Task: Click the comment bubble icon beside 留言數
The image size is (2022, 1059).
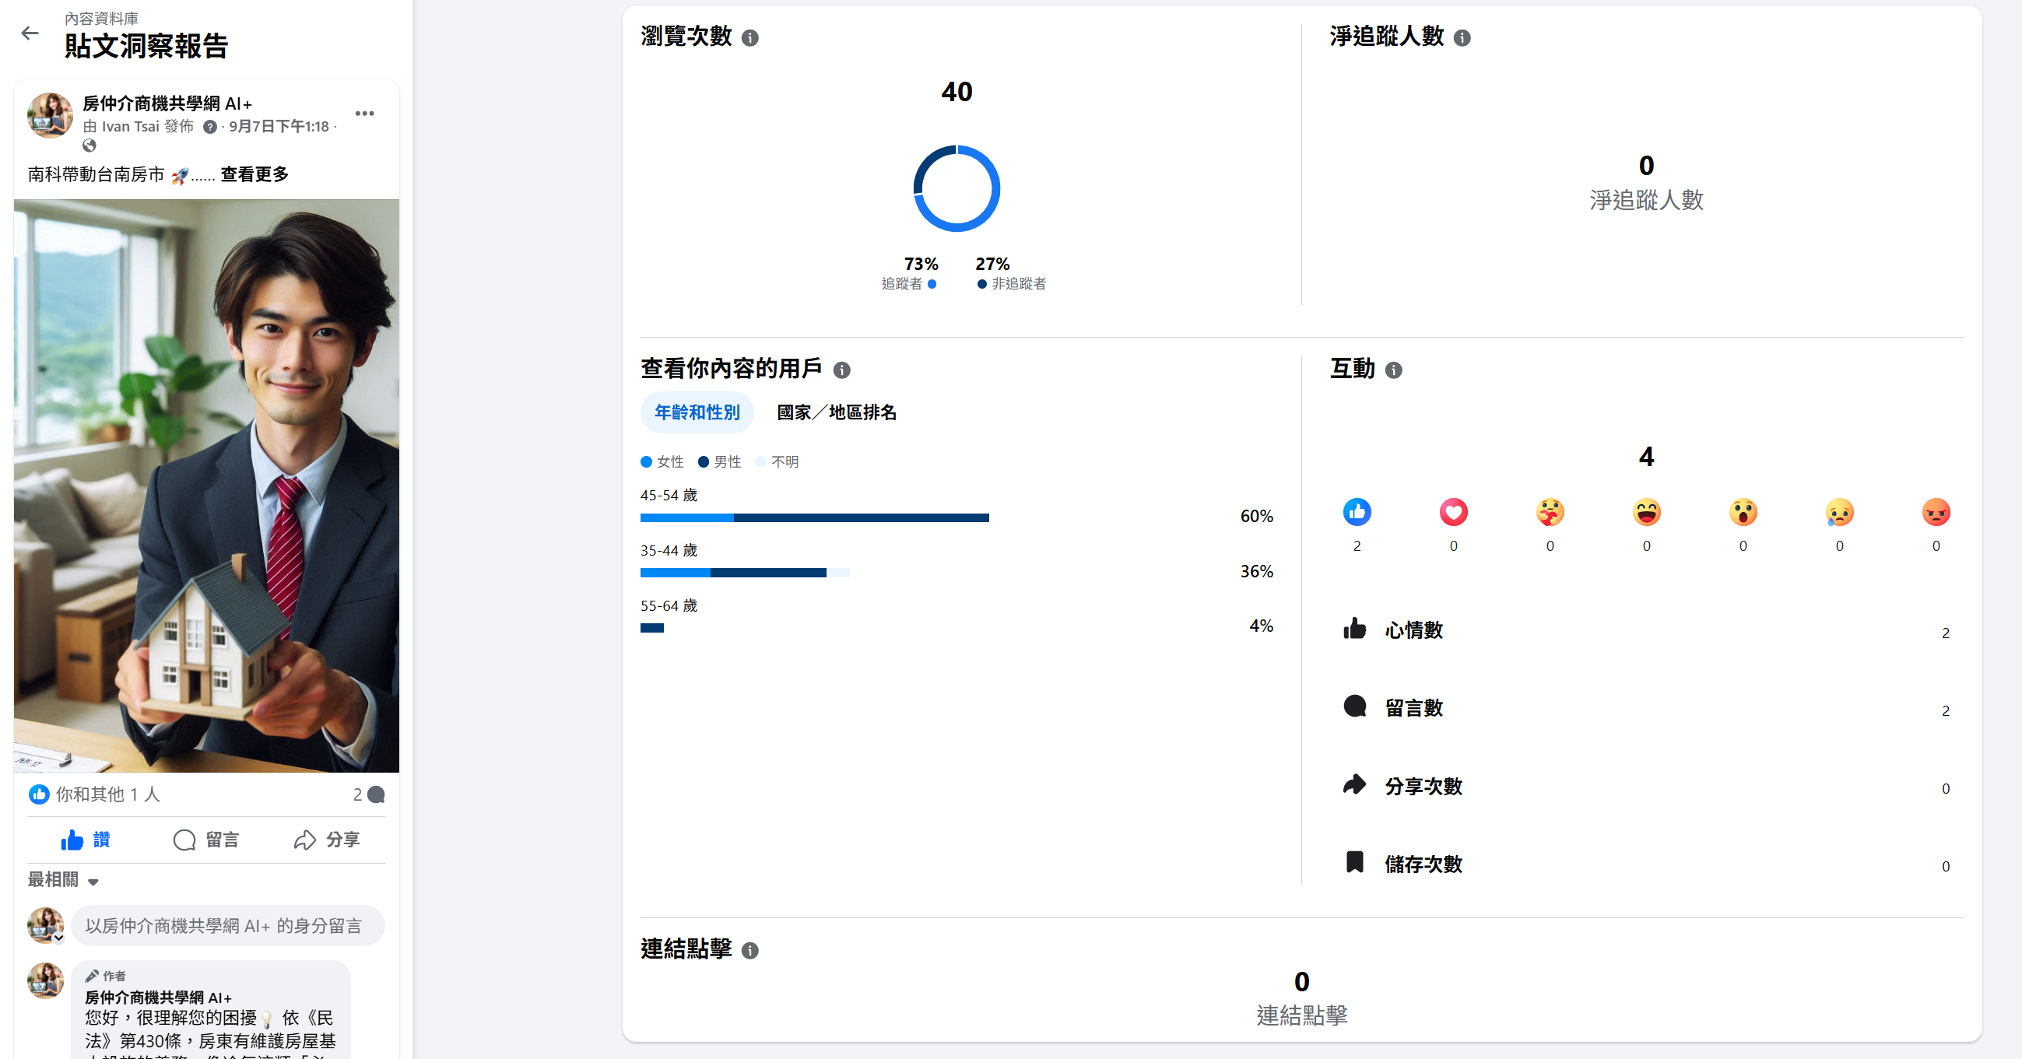Action: pyautogui.click(x=1355, y=707)
